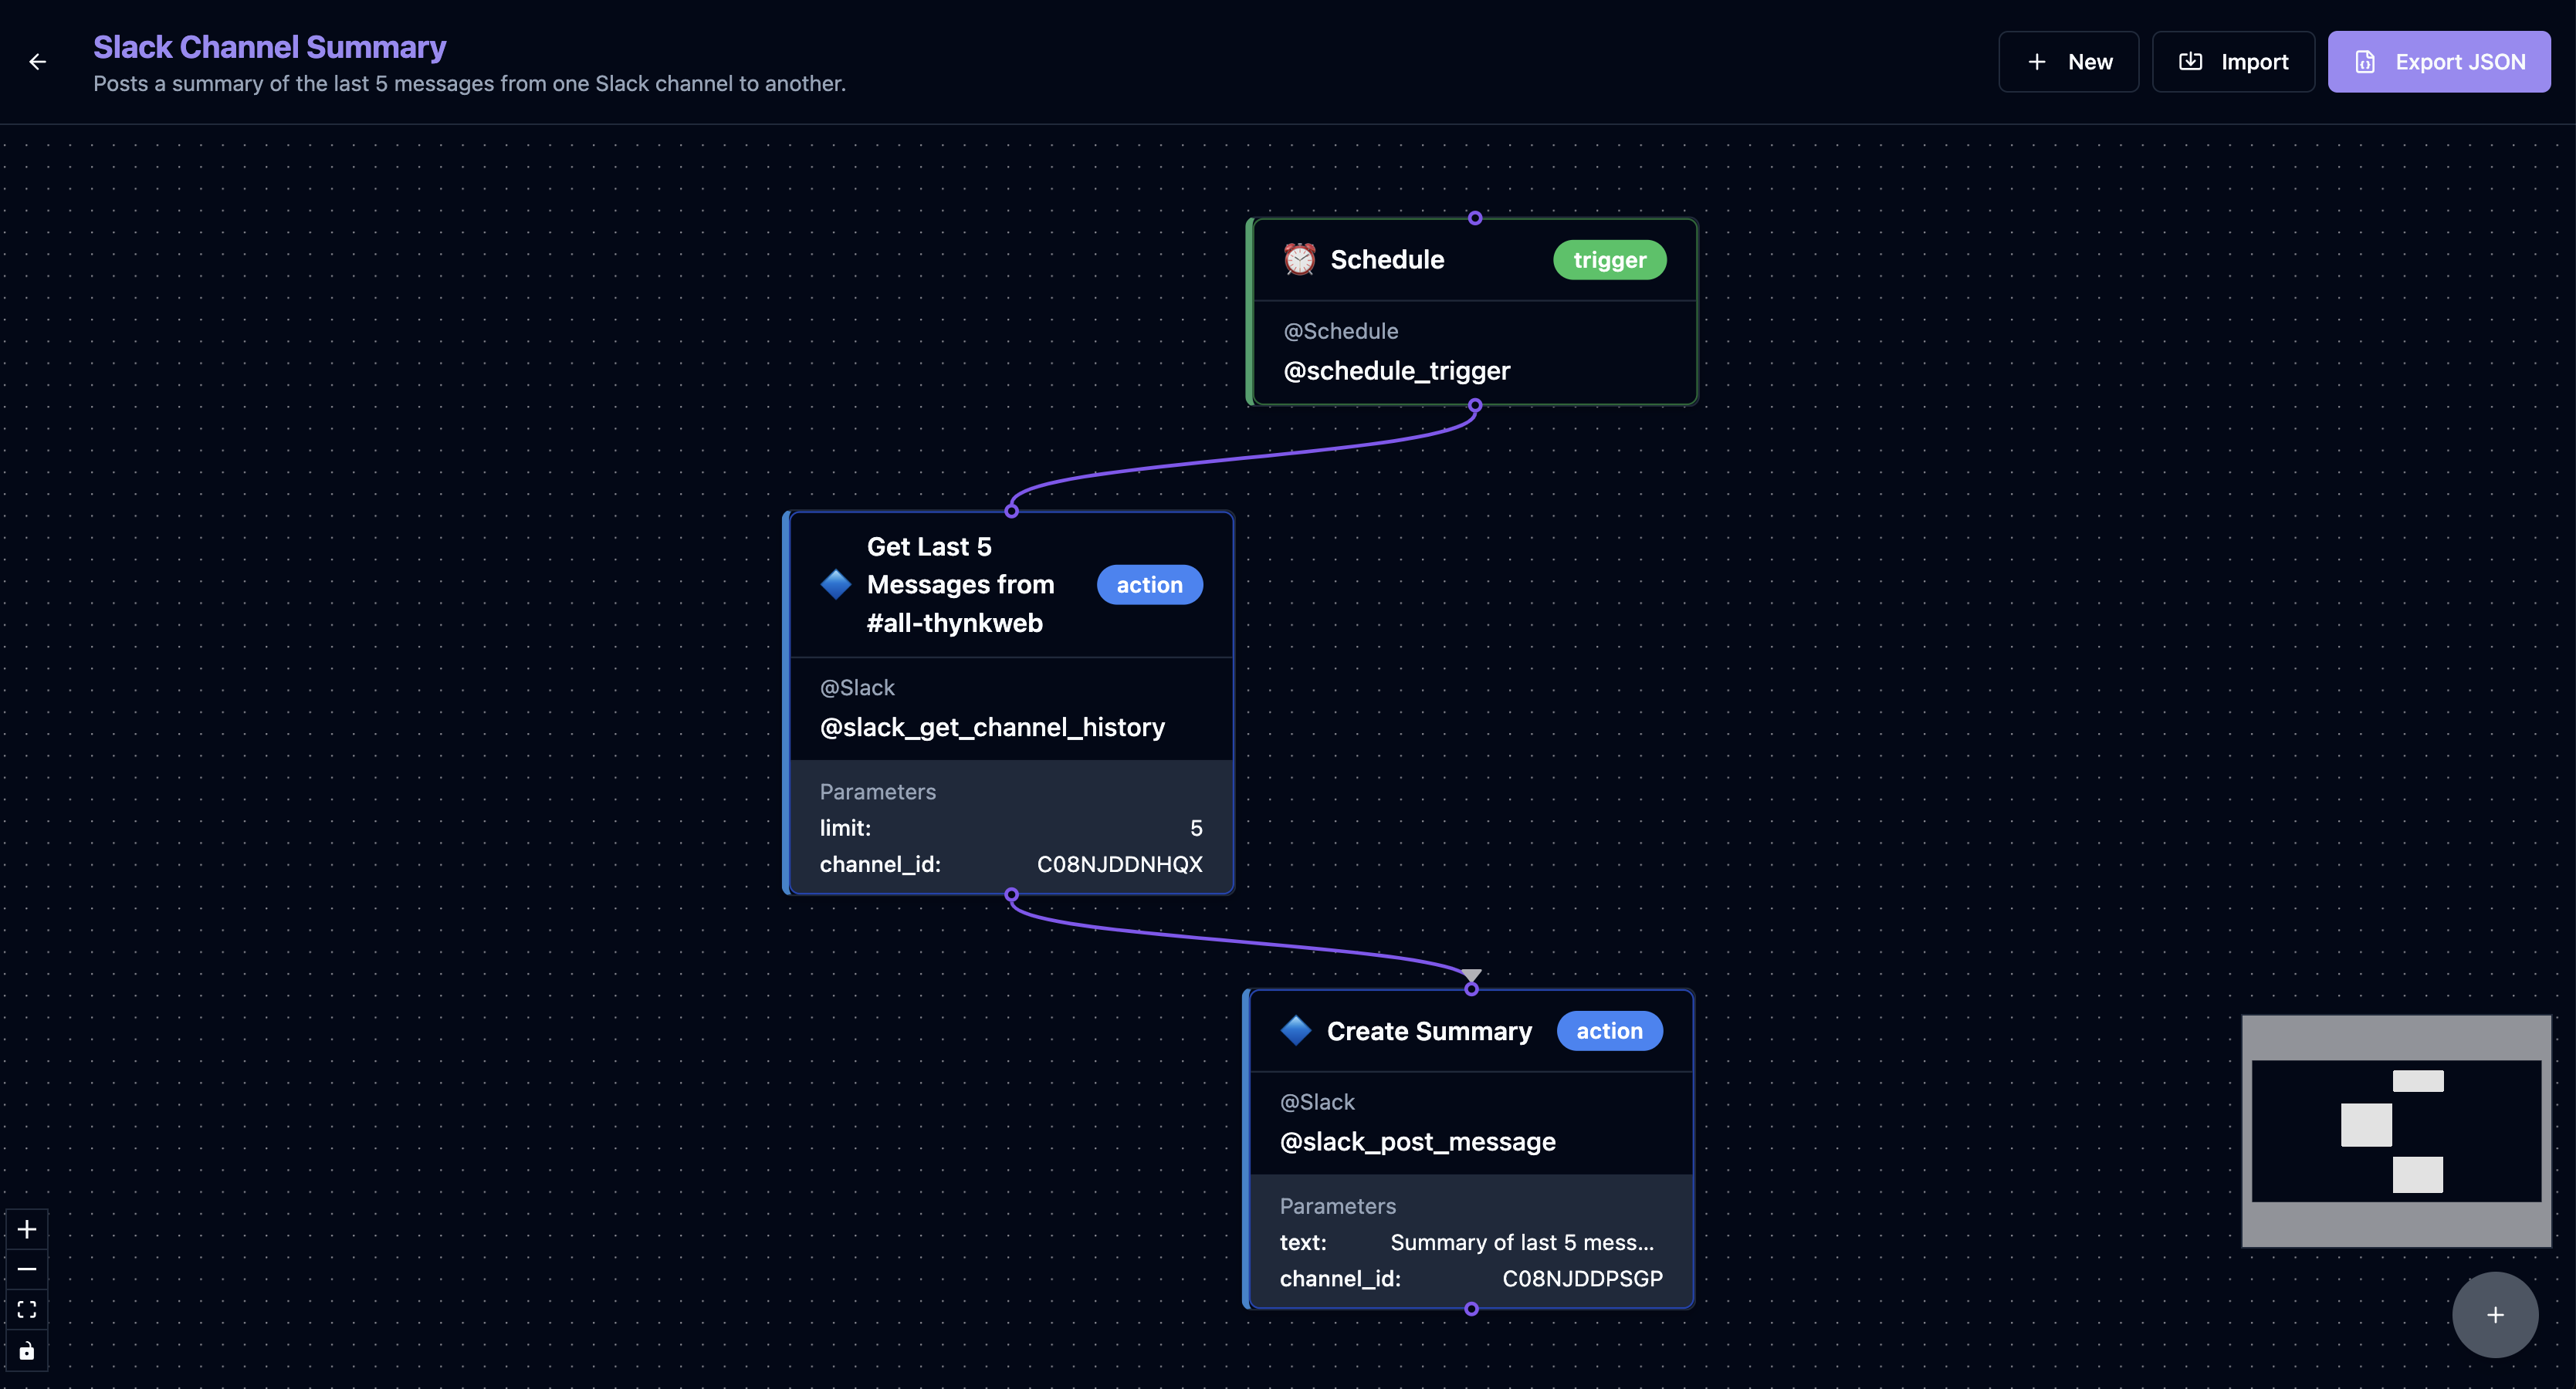2576x1389 pixels.
Task: Click the action badge on Create Summary
Action: coord(1609,1030)
